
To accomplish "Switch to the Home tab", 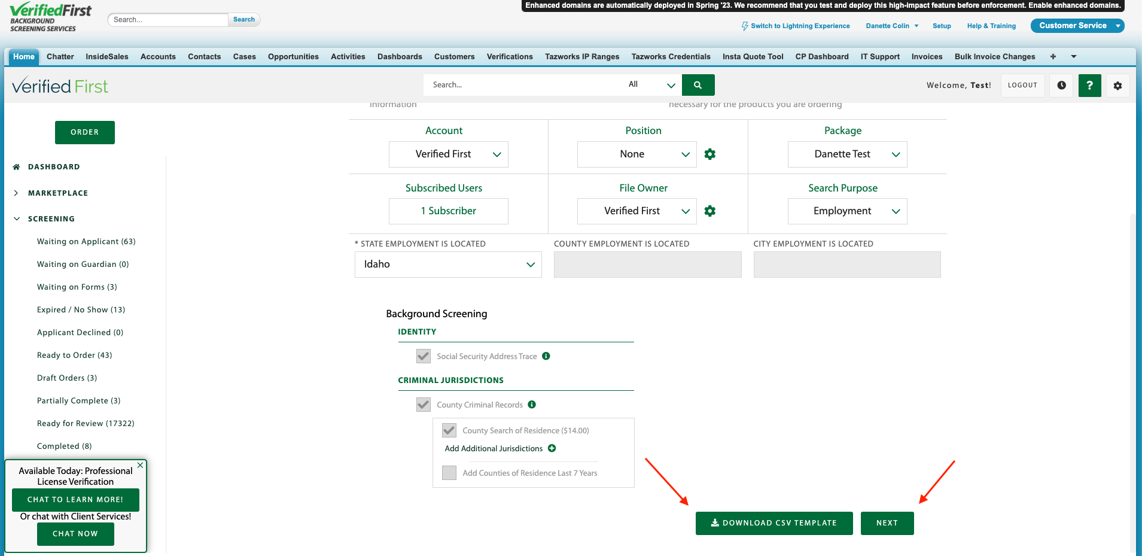I will click(24, 57).
